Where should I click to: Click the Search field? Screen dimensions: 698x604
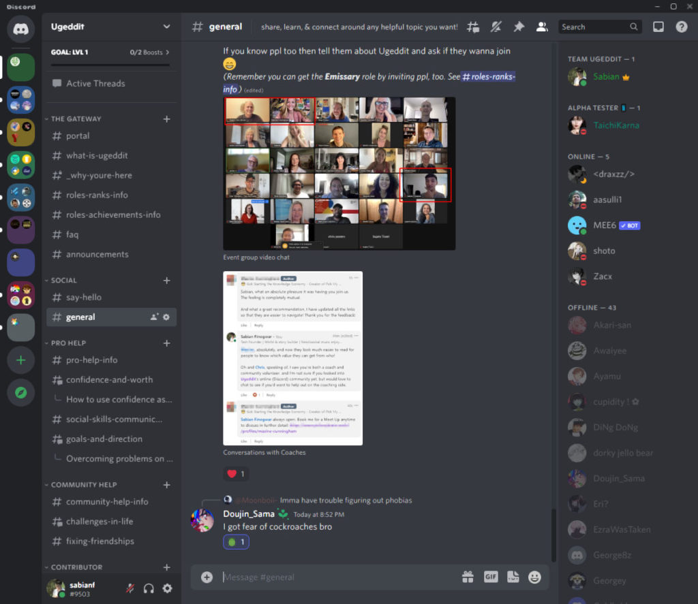[x=600, y=27]
